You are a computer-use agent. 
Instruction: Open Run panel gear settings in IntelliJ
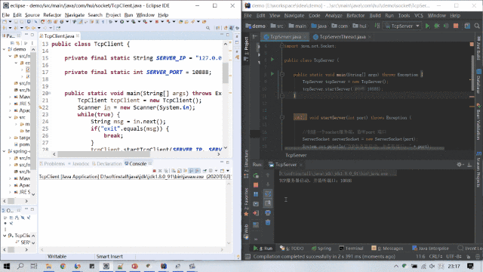(x=460, y=165)
